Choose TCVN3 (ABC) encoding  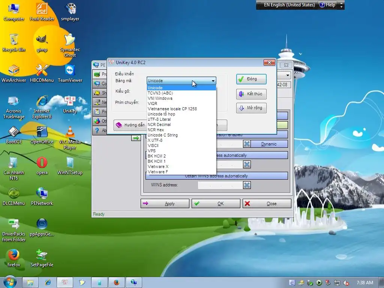pos(181,93)
